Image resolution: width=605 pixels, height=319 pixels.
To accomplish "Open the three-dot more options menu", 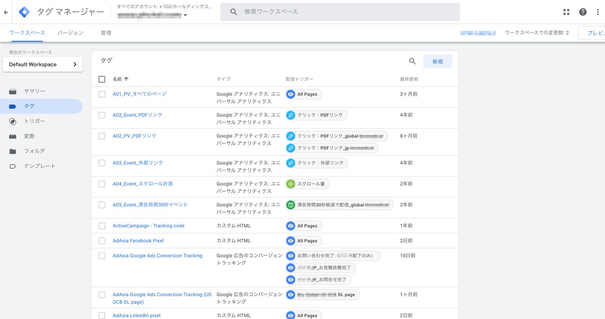I will click(598, 12).
